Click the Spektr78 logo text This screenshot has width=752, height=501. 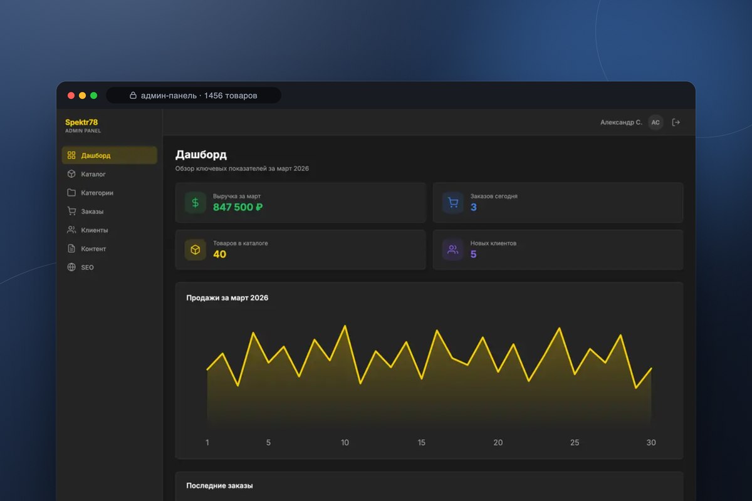coord(81,122)
